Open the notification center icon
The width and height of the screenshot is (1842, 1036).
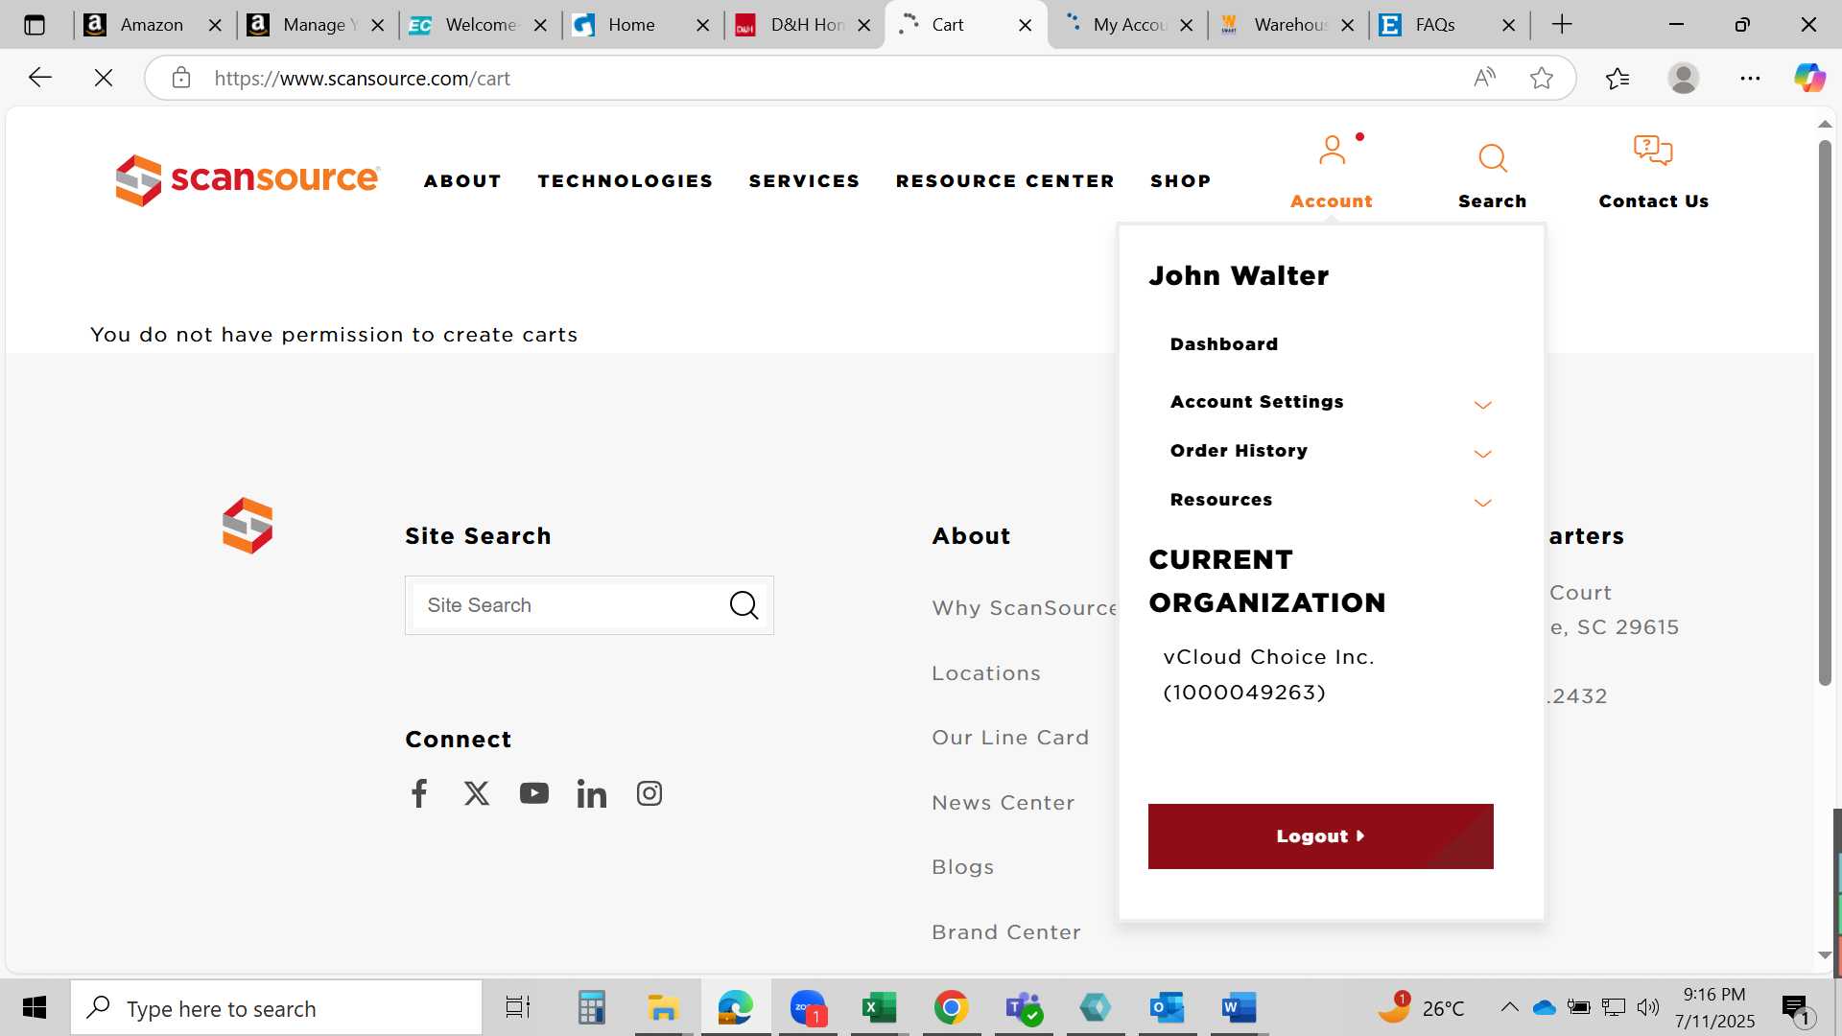coord(1797,1008)
